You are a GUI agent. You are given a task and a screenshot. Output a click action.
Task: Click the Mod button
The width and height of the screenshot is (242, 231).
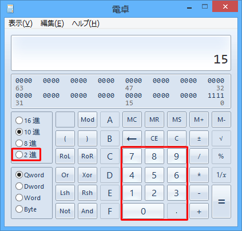88,120
